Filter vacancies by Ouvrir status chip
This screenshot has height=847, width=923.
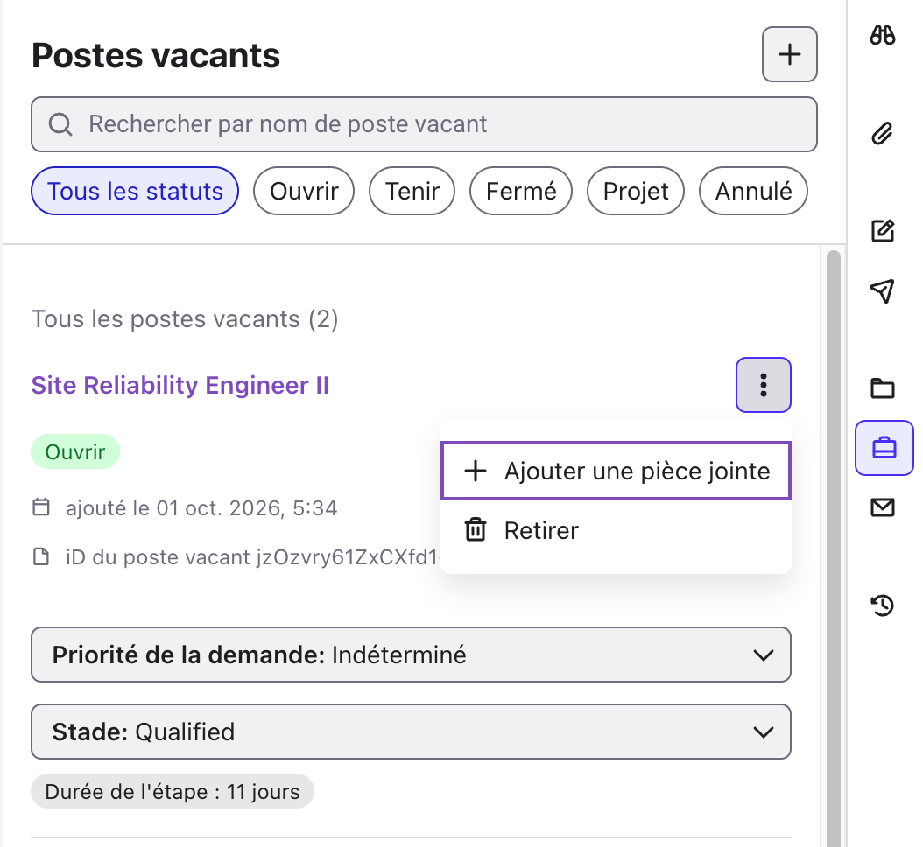304,191
